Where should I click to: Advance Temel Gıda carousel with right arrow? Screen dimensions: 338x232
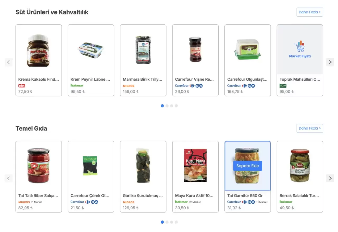330,178
